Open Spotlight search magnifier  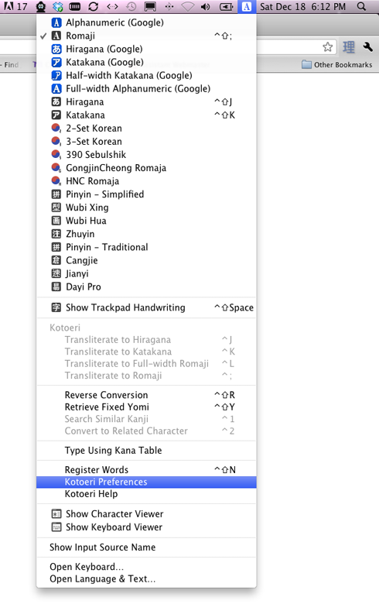361,6
